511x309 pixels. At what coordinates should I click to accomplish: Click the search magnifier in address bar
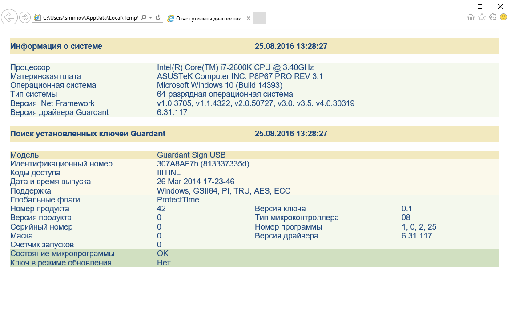pyautogui.click(x=143, y=18)
